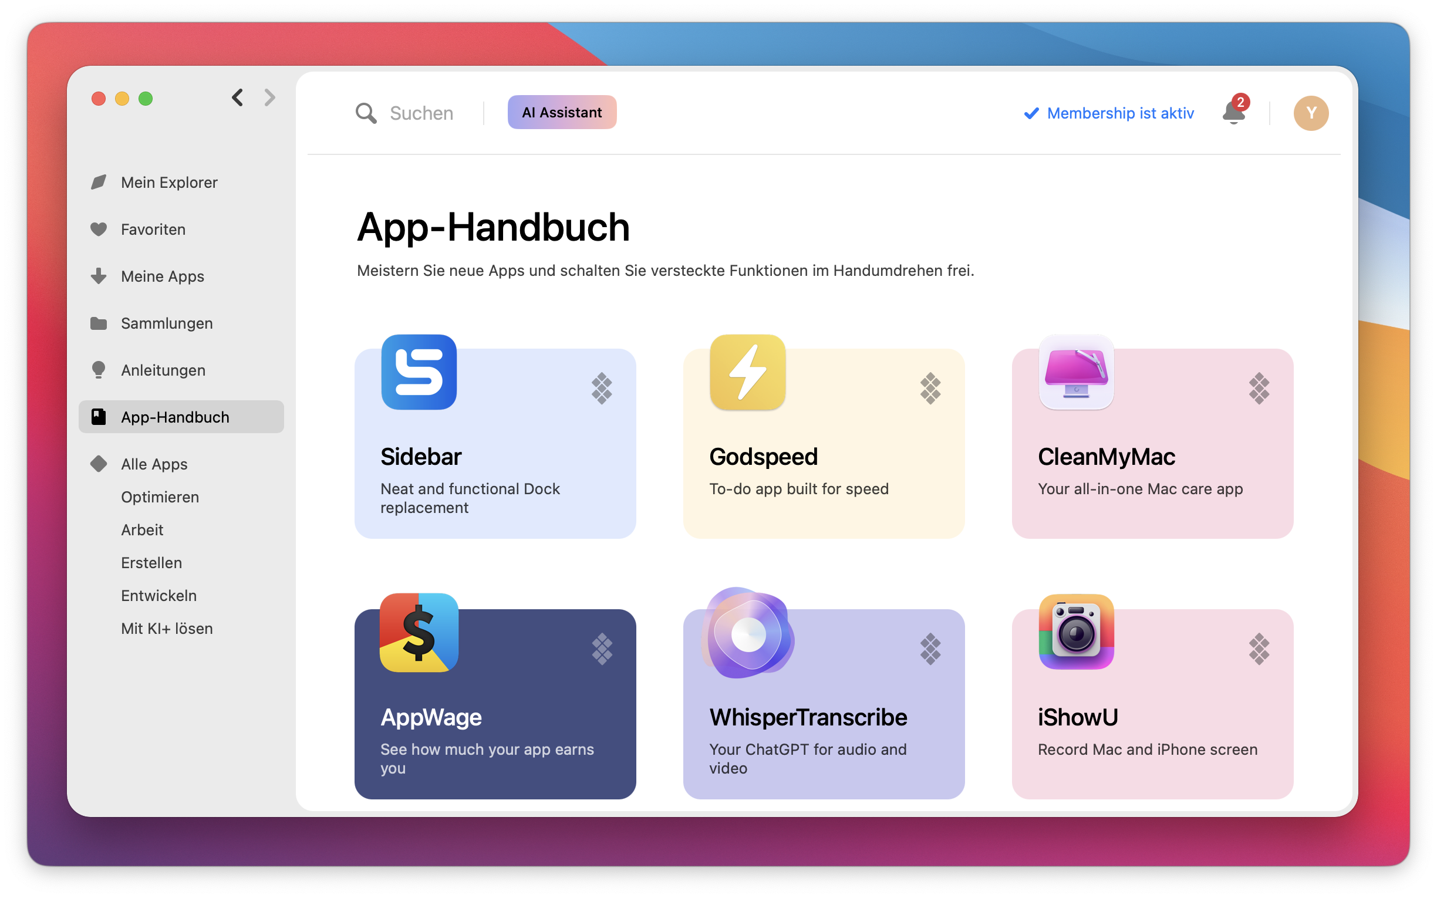
Task: Open the CleanMyMac app icon
Action: point(1076,372)
